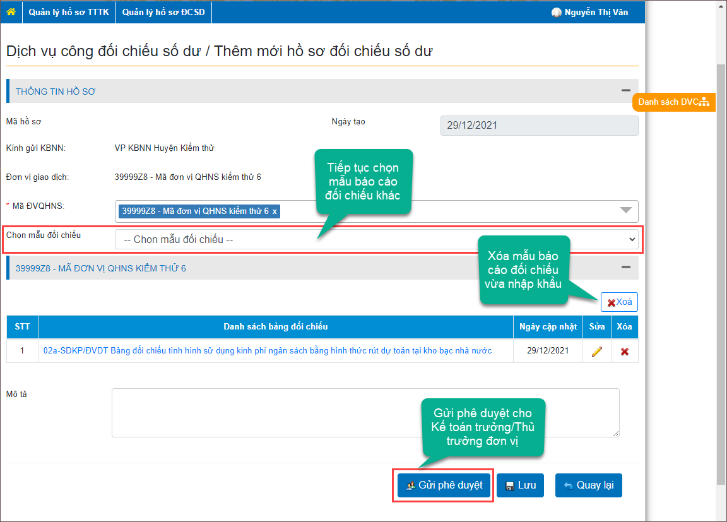Collapse the 39999Z8 đơn vị QHNS section
This screenshot has height=522, width=727.
(625, 268)
